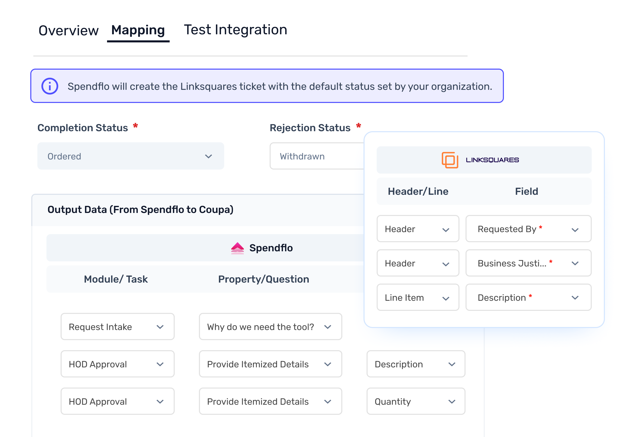
Task: Click chevron icon in Quantity dropdown
Action: 452,402
